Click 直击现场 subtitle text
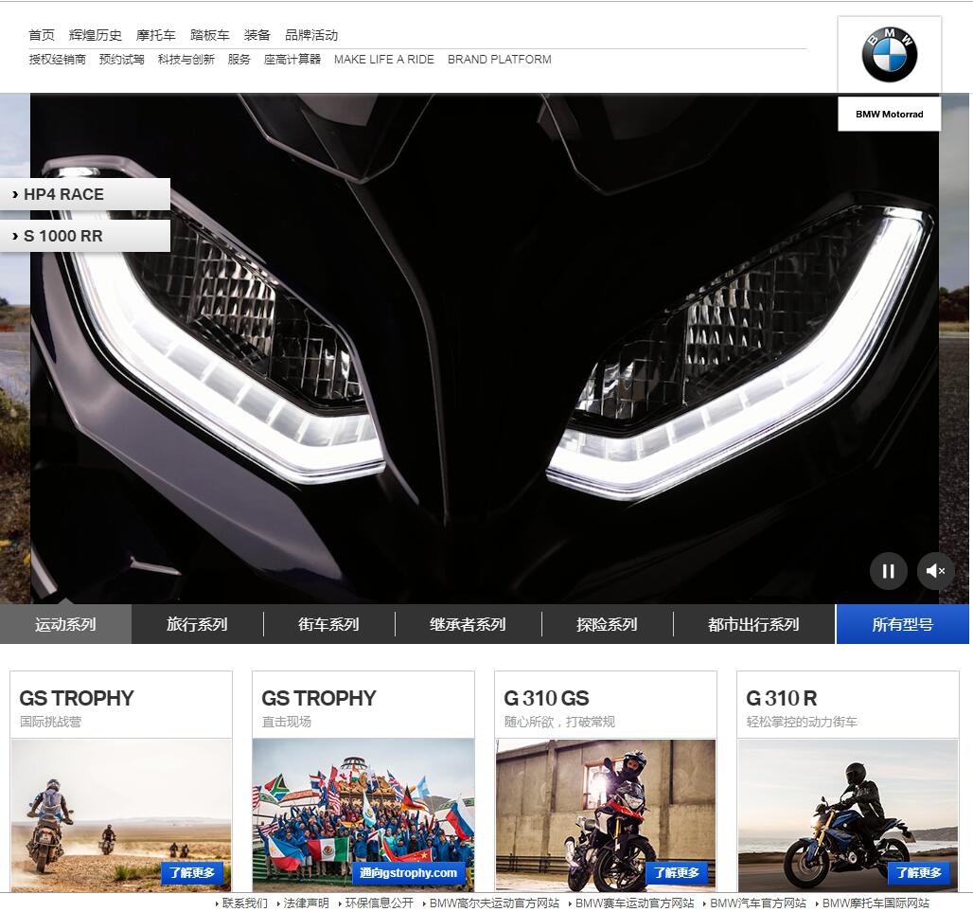 pos(287,722)
